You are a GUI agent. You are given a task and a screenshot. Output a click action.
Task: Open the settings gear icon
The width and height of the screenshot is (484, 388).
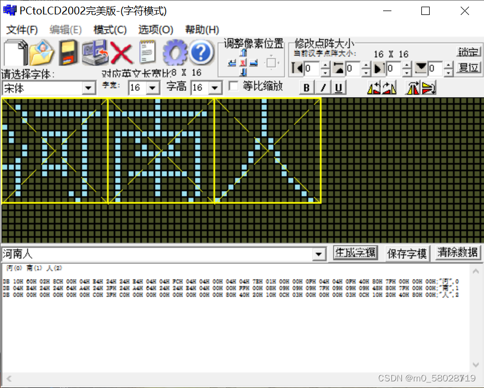[176, 53]
